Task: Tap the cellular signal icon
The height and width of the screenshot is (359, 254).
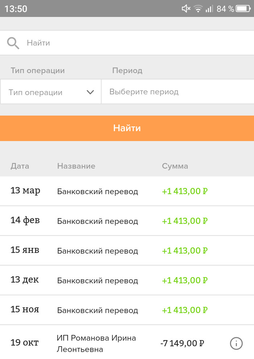Action: coord(209,9)
